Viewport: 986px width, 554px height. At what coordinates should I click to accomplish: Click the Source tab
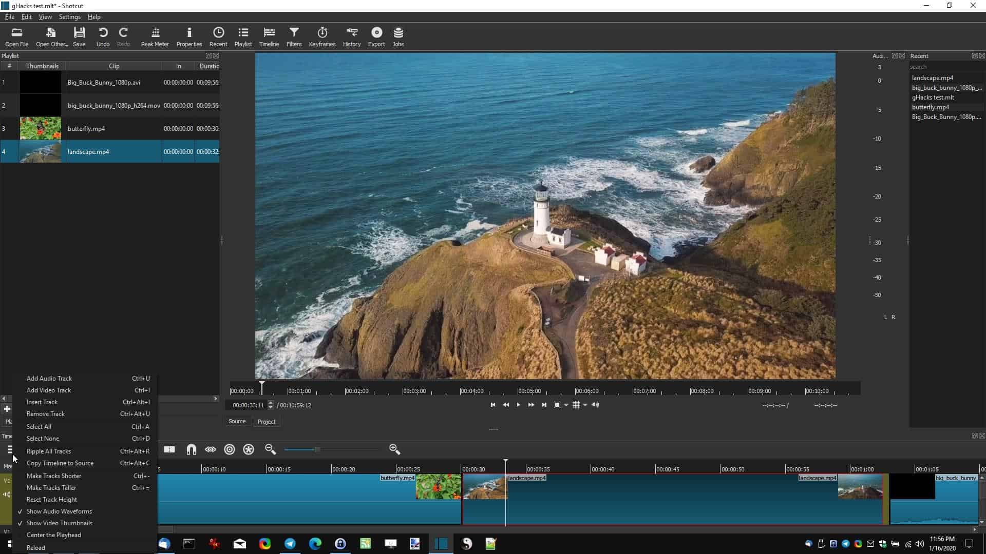[237, 421]
